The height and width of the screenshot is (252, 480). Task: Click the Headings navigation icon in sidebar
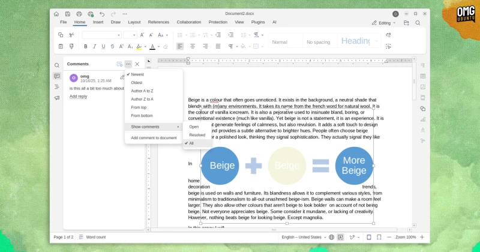pos(57,87)
